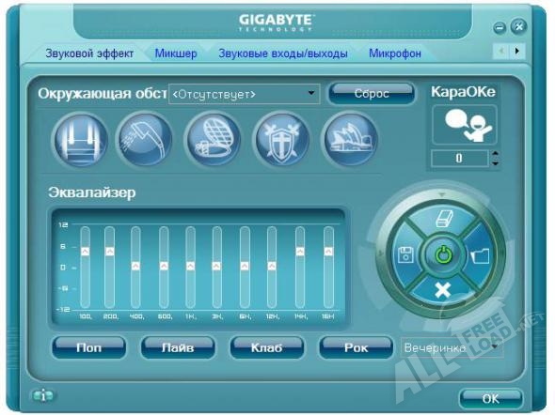Click the Сброс reset button
Image resolution: width=555 pixels, height=415 pixels.
[x=372, y=94]
